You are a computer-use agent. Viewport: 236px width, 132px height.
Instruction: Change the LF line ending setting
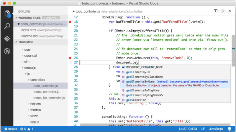[203, 129]
